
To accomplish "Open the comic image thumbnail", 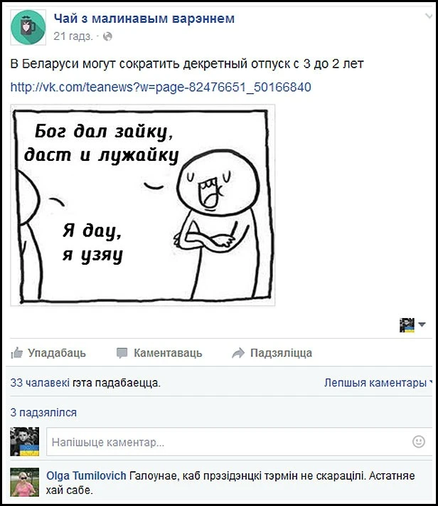I will (x=142, y=205).
